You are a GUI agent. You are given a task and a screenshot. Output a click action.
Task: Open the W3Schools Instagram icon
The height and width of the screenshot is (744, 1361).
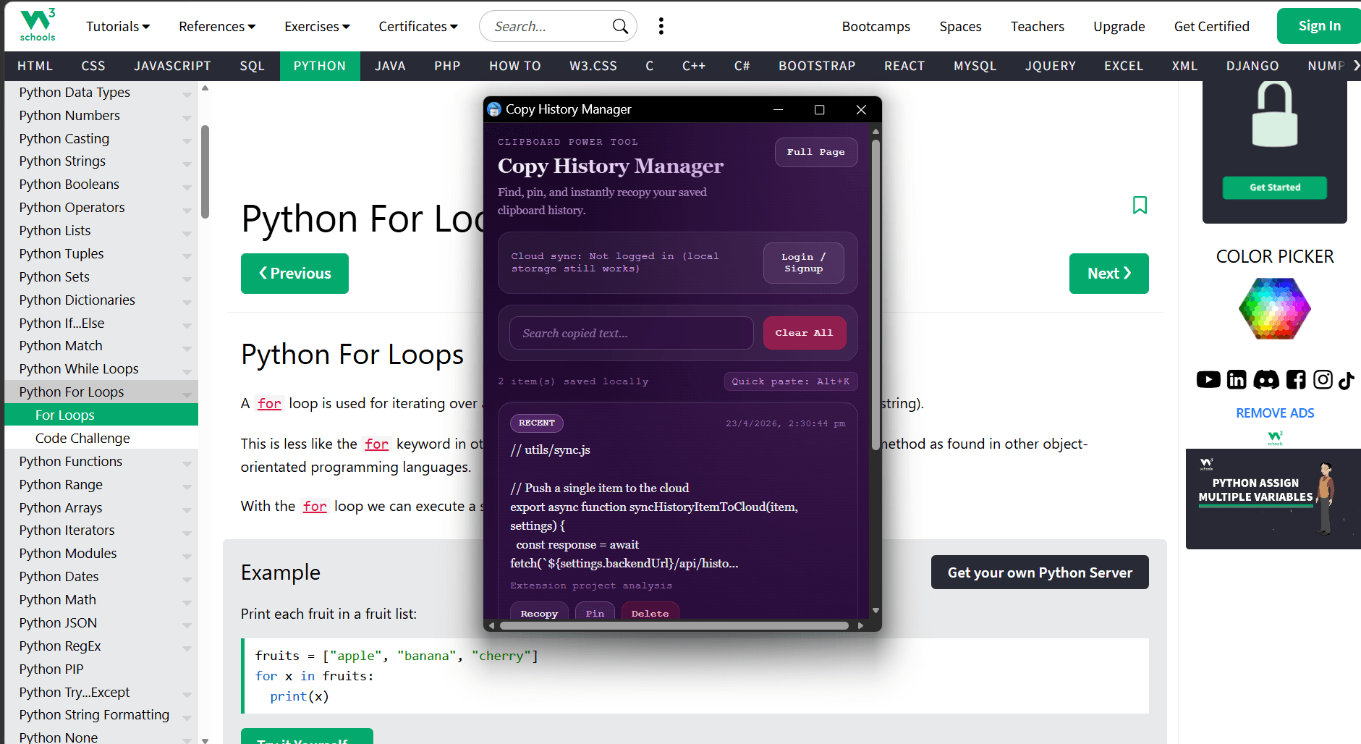[x=1323, y=379]
